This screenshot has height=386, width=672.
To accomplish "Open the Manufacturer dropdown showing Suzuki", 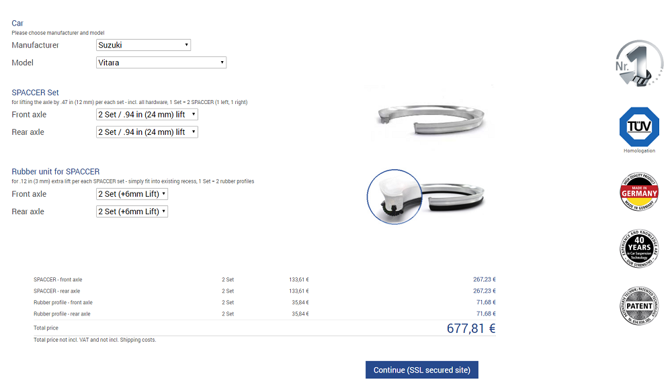I will point(143,45).
